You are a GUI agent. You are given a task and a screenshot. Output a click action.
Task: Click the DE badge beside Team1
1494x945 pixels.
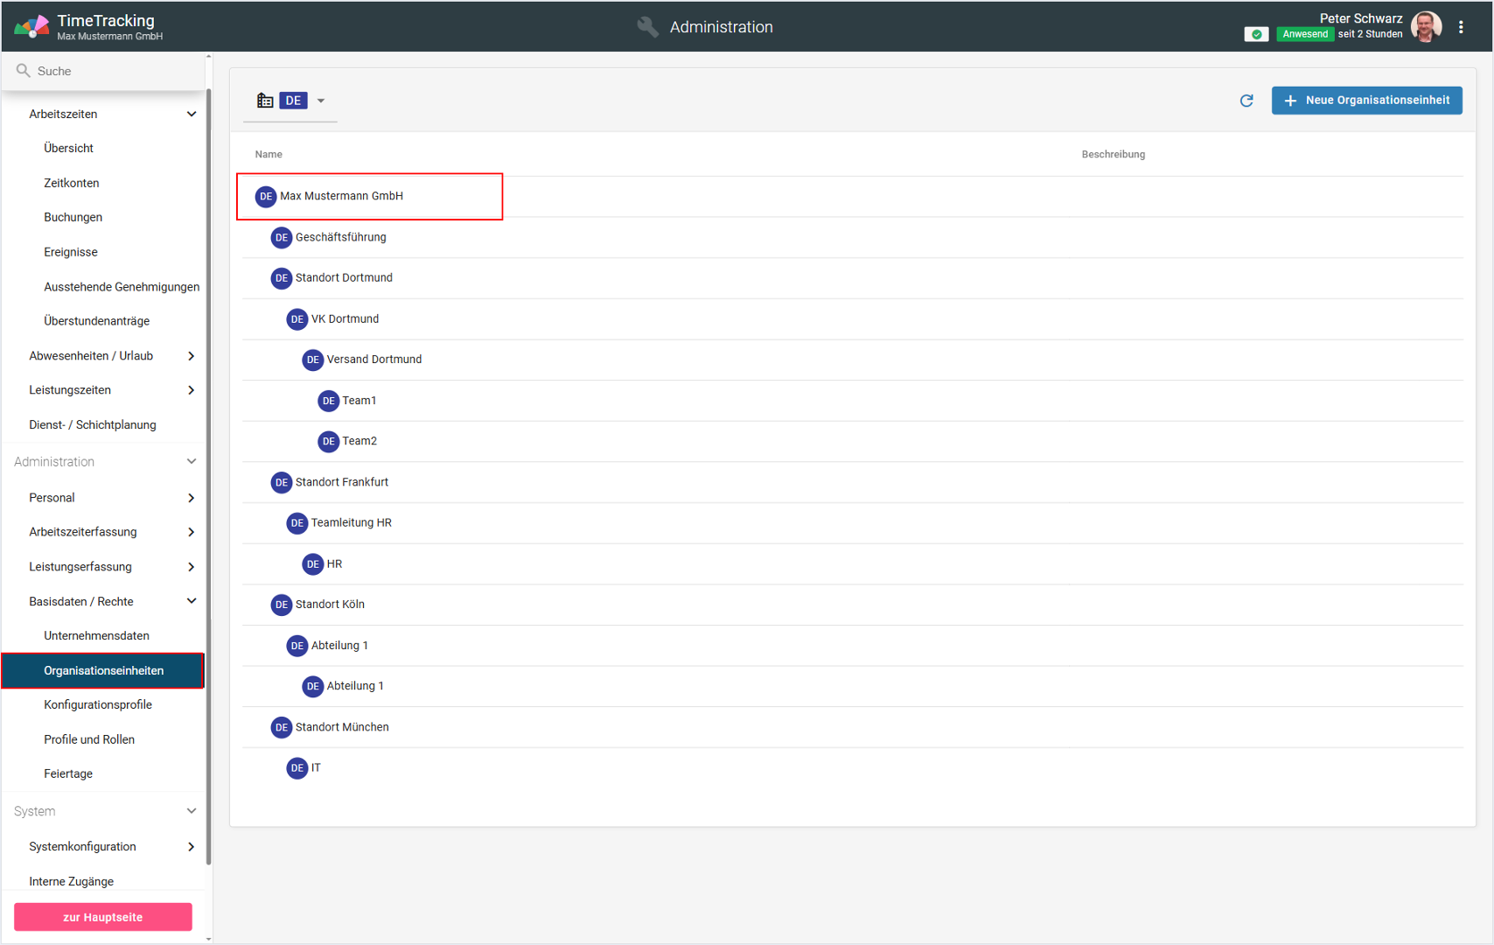(328, 401)
